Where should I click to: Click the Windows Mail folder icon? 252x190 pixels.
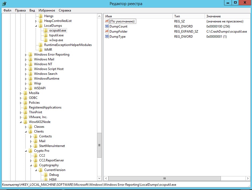coord(31,59)
